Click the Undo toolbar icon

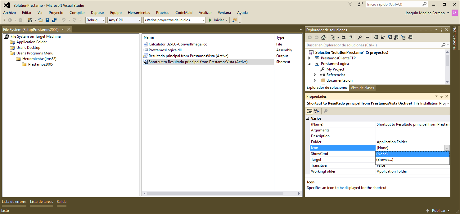point(64,20)
